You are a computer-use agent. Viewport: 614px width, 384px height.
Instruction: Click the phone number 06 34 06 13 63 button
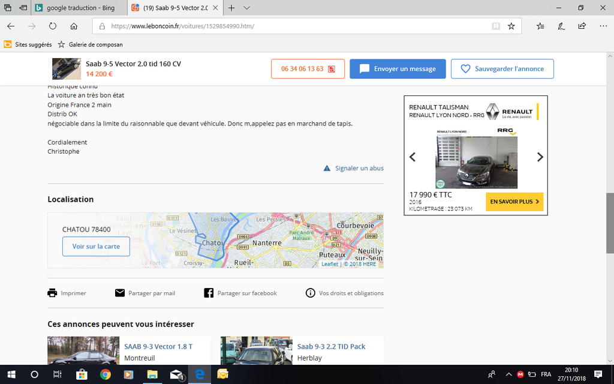click(308, 69)
